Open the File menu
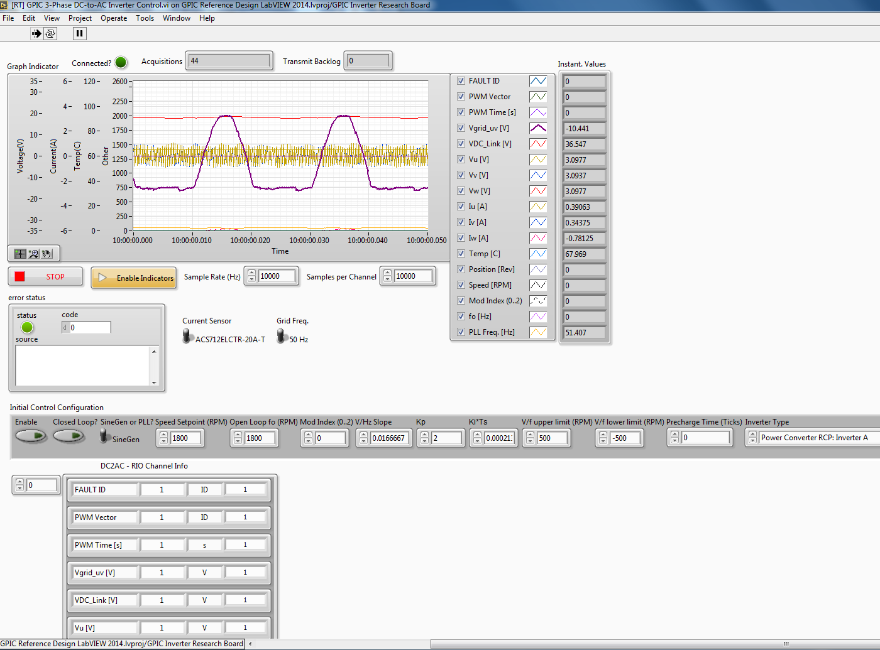Viewport: 880px width, 650px height. 8,18
